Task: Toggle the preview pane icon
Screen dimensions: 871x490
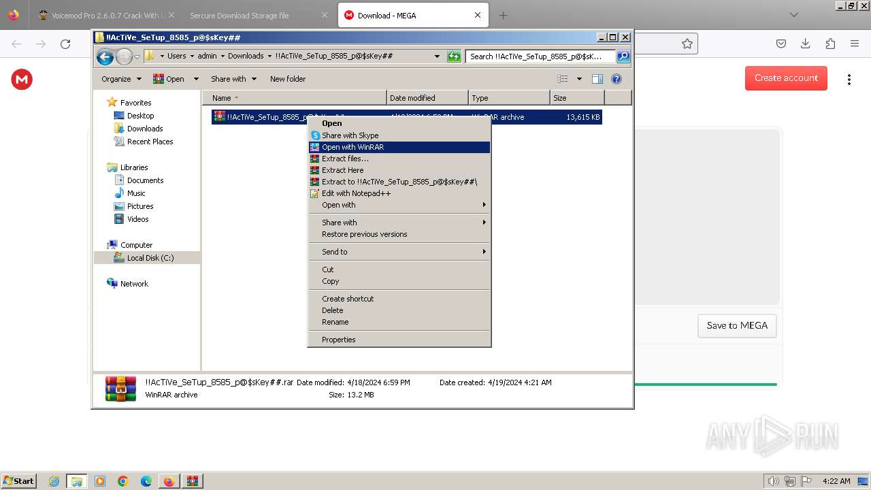Action: click(597, 79)
